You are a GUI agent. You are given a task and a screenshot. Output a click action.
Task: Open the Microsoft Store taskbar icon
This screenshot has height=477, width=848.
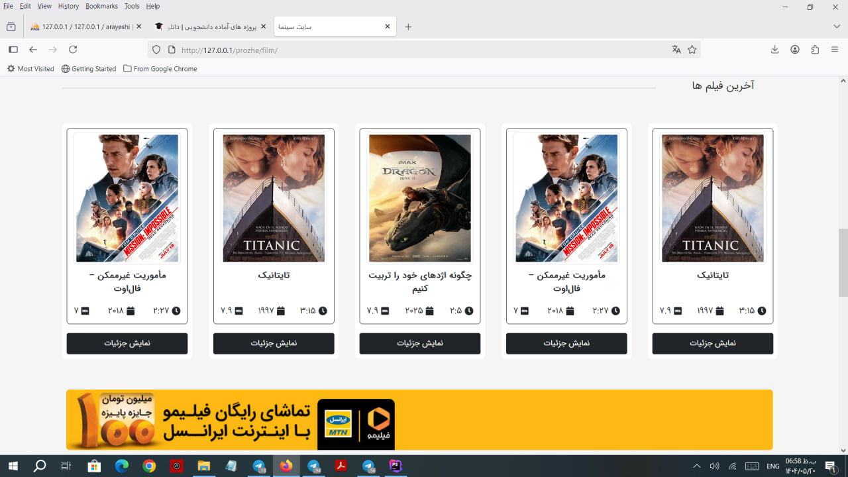tap(94, 466)
